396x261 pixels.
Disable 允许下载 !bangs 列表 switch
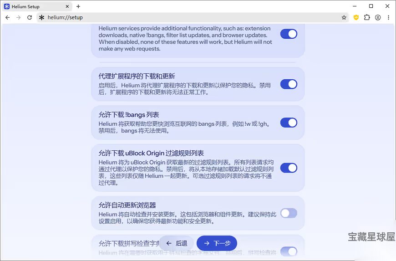[289, 123]
